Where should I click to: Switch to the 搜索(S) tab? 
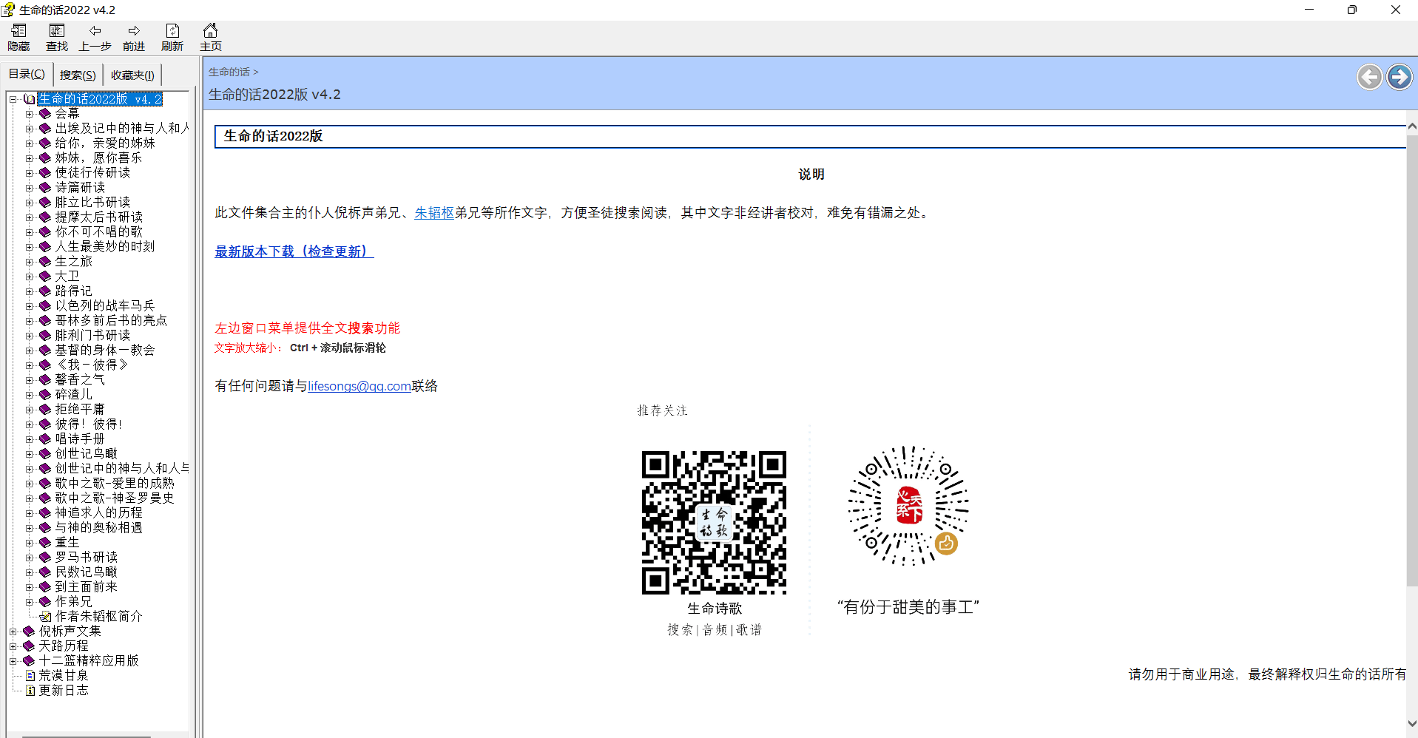click(x=78, y=75)
